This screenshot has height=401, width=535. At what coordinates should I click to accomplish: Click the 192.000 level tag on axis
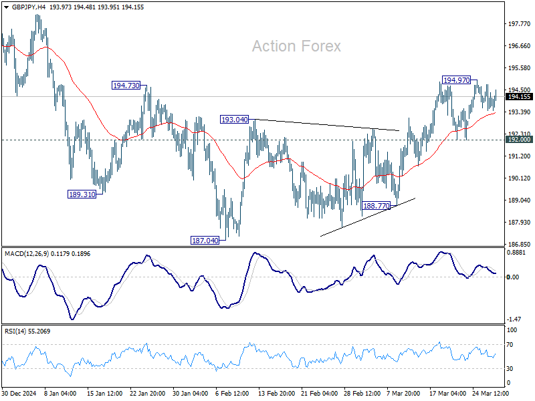(x=519, y=140)
